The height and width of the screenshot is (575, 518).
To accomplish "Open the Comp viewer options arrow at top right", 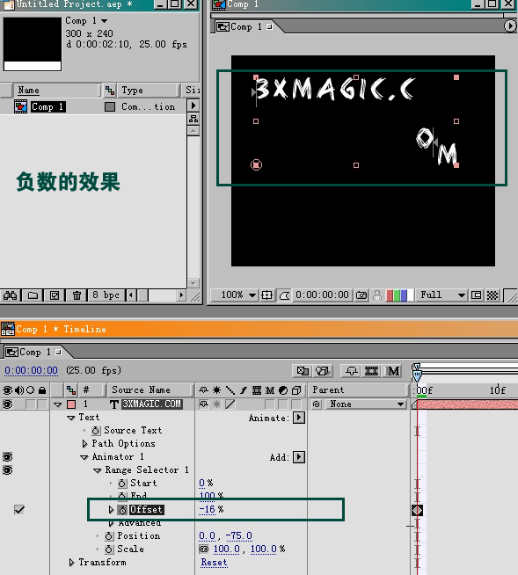I will pos(510,26).
